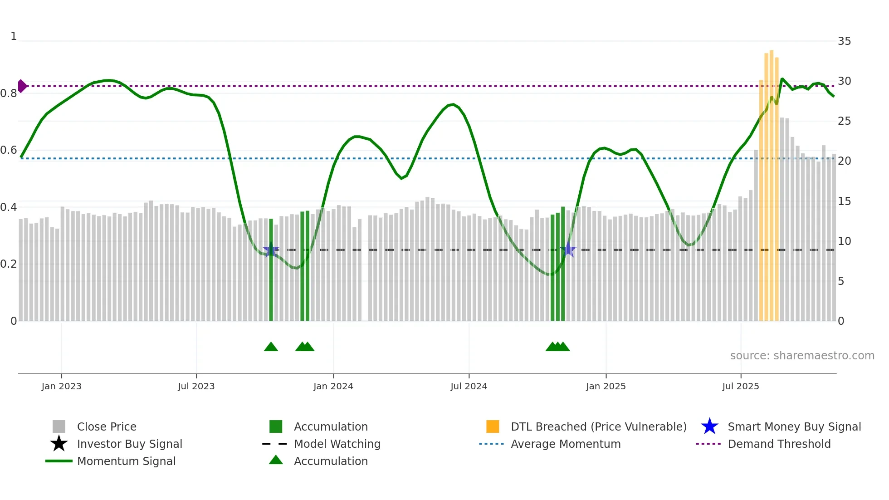This screenshot has width=889, height=500.
Task: Click the purple diamond on Demand Threshold line
Action: click(22, 86)
